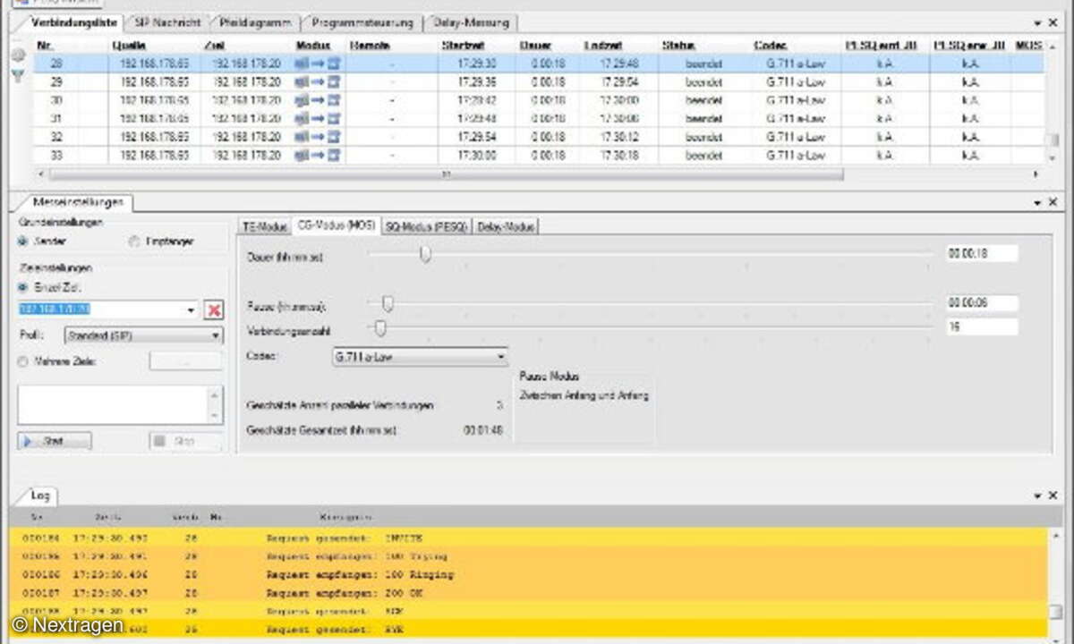The image size is (1074, 644).
Task: Open the Delay-Messung tab
Action: point(470,21)
